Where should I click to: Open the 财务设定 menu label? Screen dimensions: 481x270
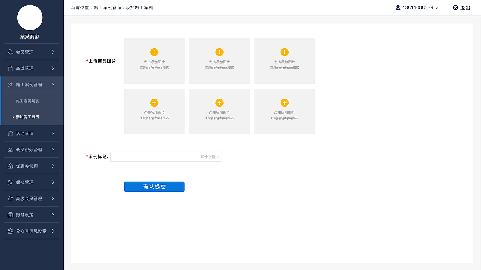tap(25, 215)
